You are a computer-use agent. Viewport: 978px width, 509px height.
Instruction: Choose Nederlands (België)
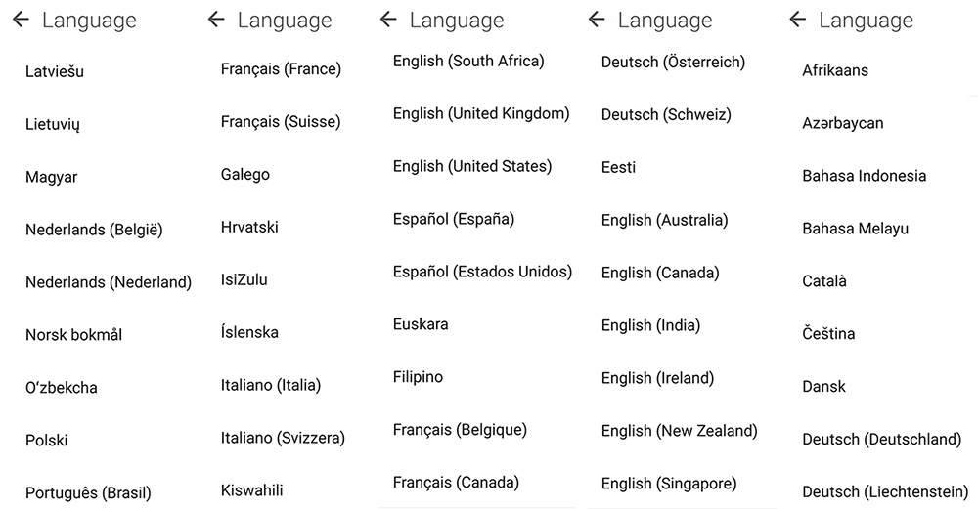click(94, 230)
